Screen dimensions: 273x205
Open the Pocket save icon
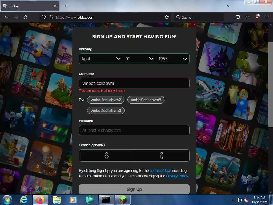pyautogui.click(x=238, y=17)
